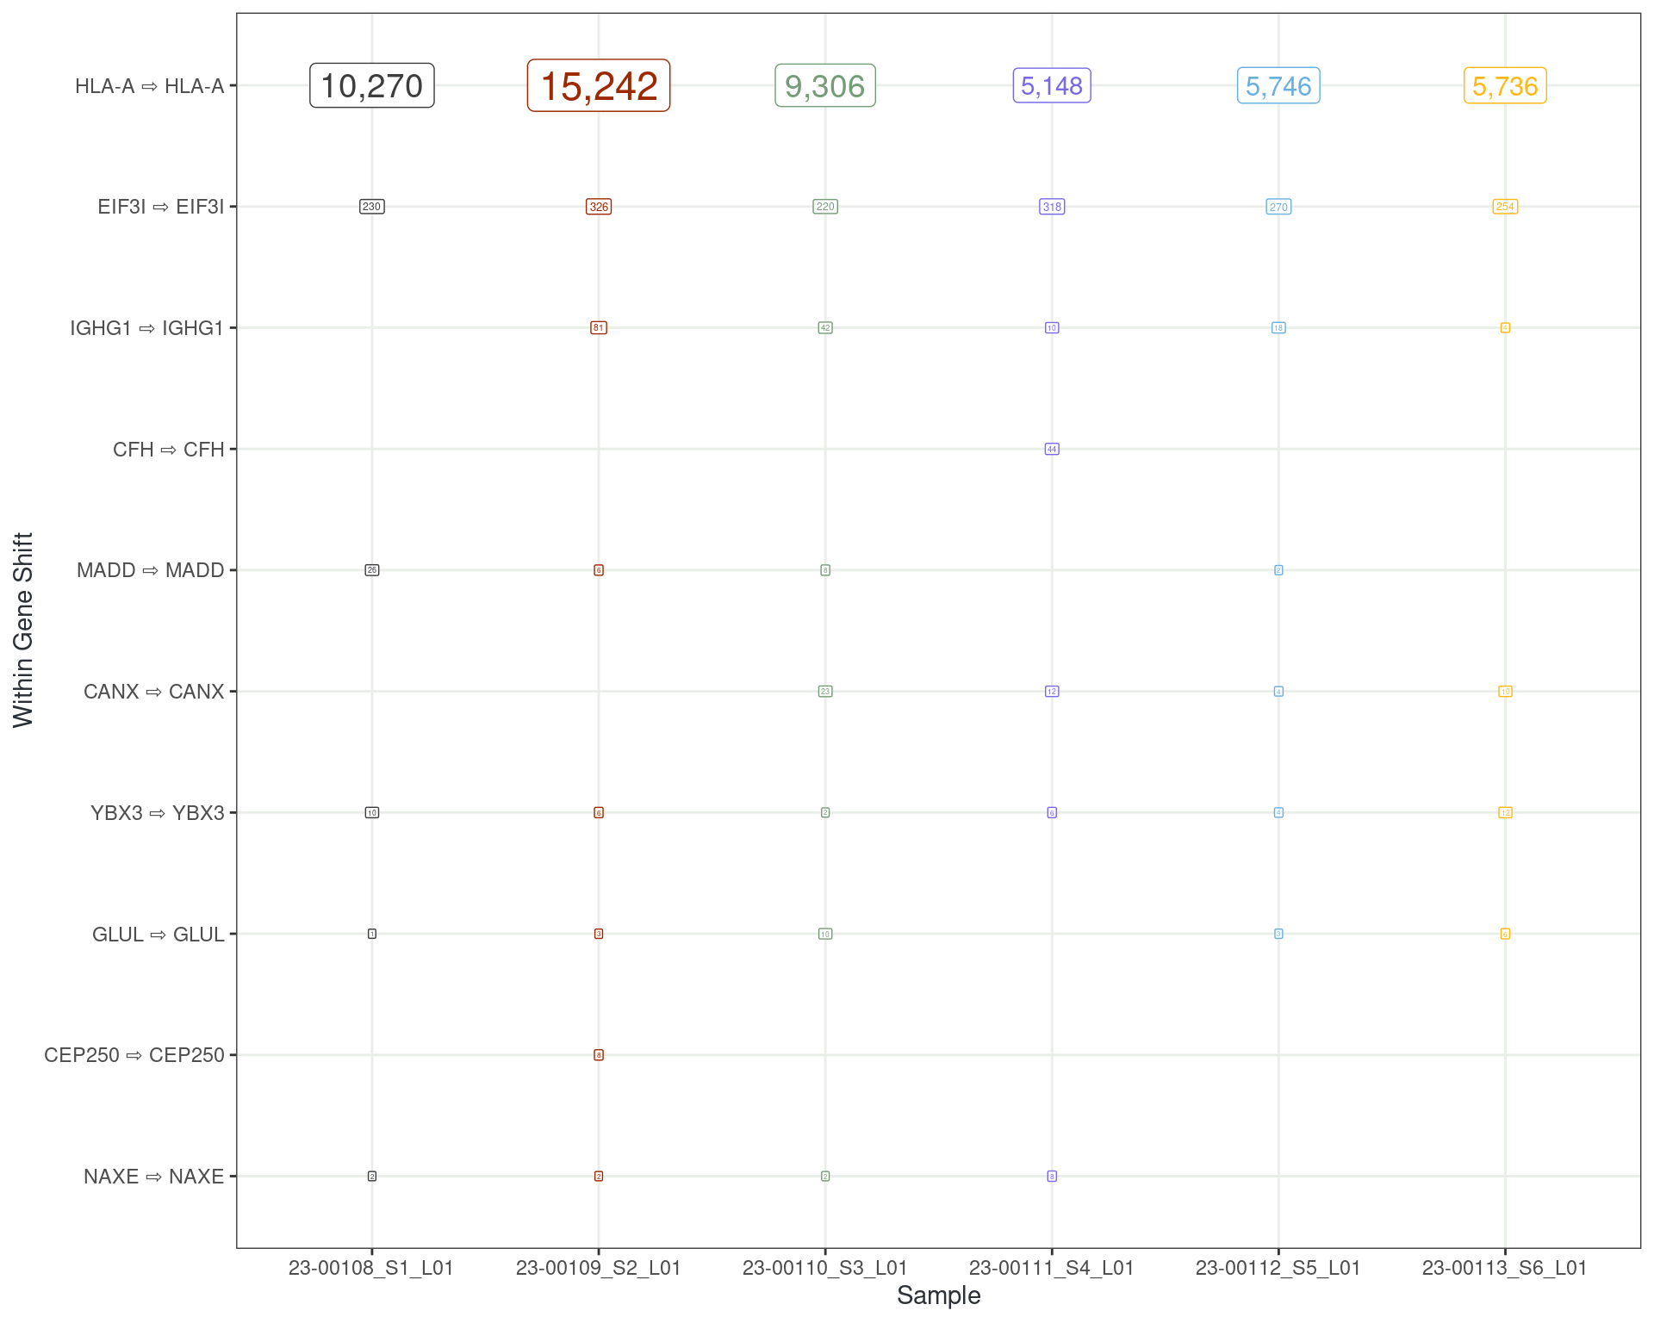Click the Sample x-axis title
The width and height of the screenshot is (1654, 1323).
938,1295
